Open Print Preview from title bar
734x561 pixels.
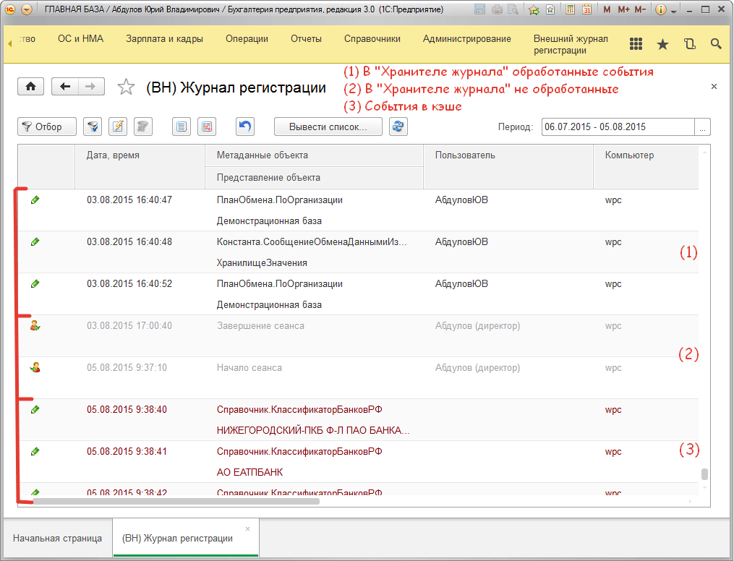tap(513, 9)
